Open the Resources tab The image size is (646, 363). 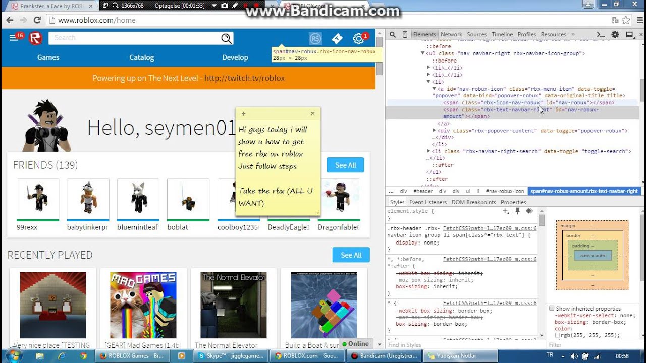[x=553, y=34]
